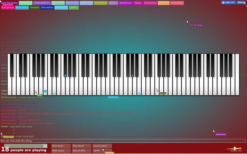Image resolution: width=247 pixels, height=154 pixels.
Task: Start recording with Record MP3
Action: 82,151
